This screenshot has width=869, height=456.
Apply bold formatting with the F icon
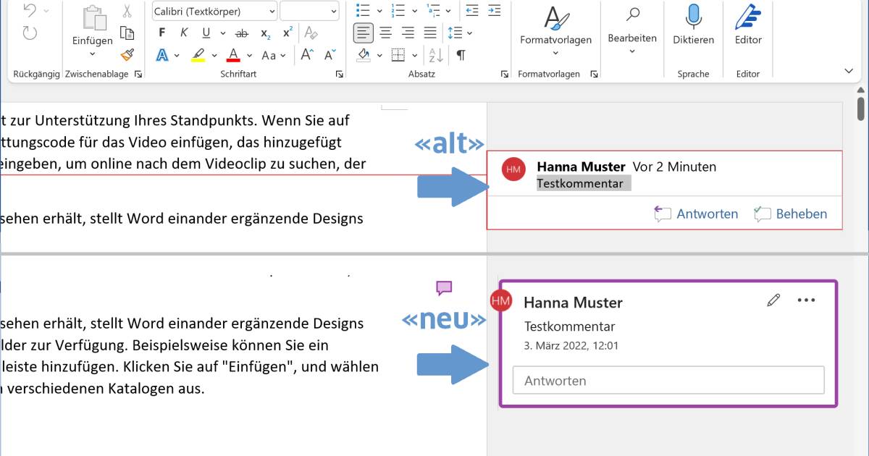pos(162,31)
